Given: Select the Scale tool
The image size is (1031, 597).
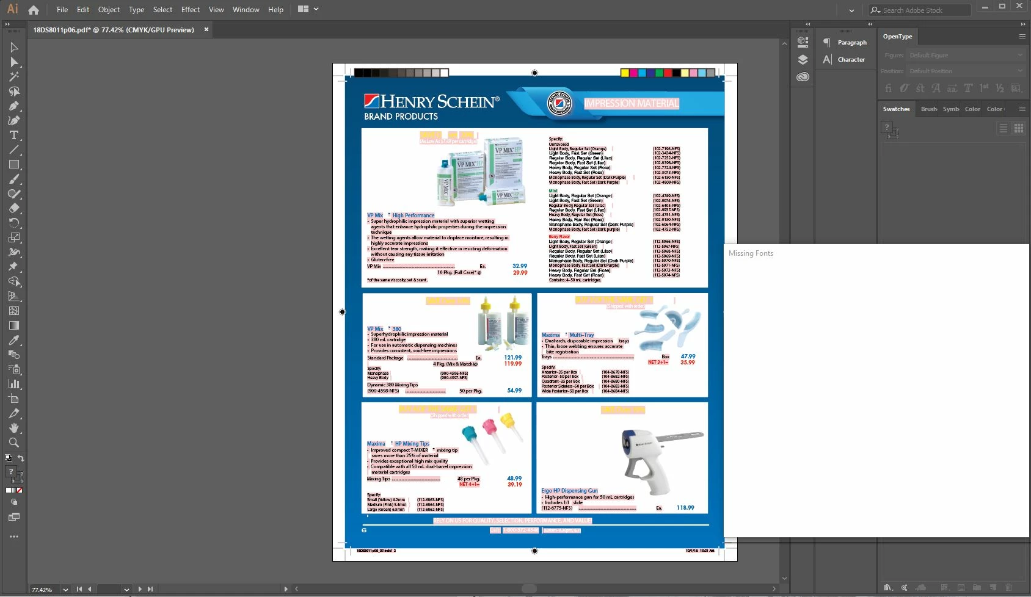Looking at the screenshot, I should [14, 238].
